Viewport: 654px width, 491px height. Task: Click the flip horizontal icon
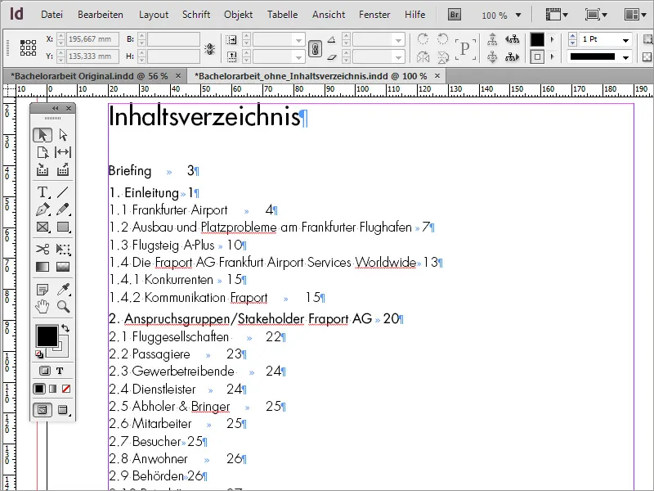tap(423, 56)
